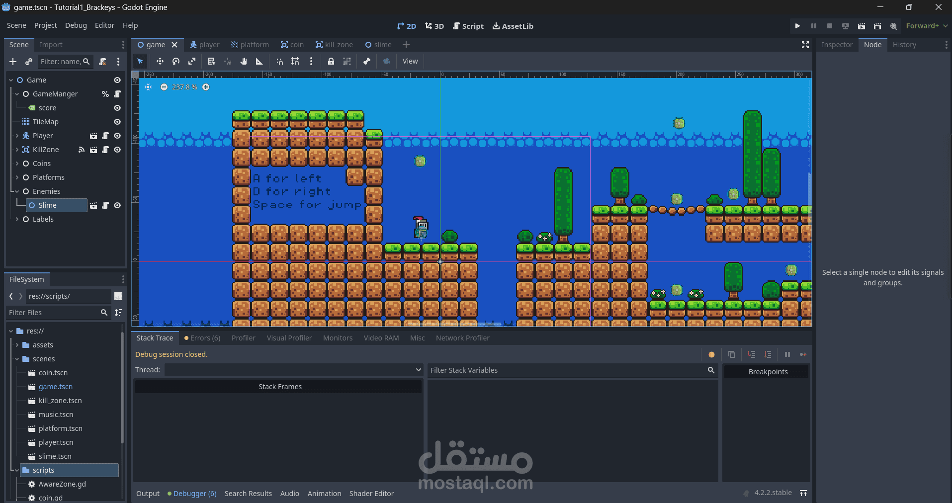952x503 pixels.
Task: Click the Errors (6) debugger label
Action: [202, 338]
